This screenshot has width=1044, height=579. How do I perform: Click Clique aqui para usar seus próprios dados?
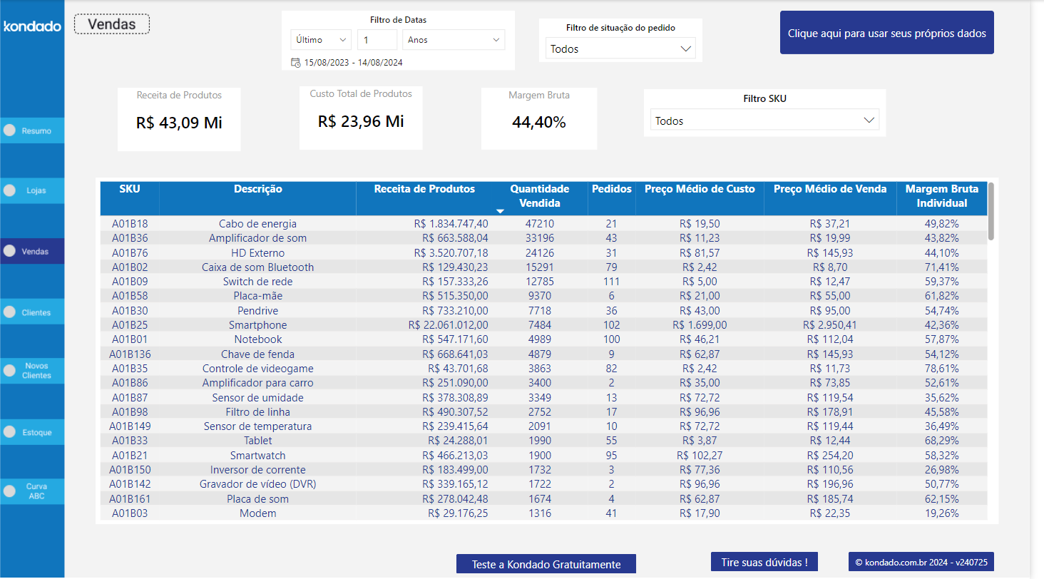[x=886, y=33]
